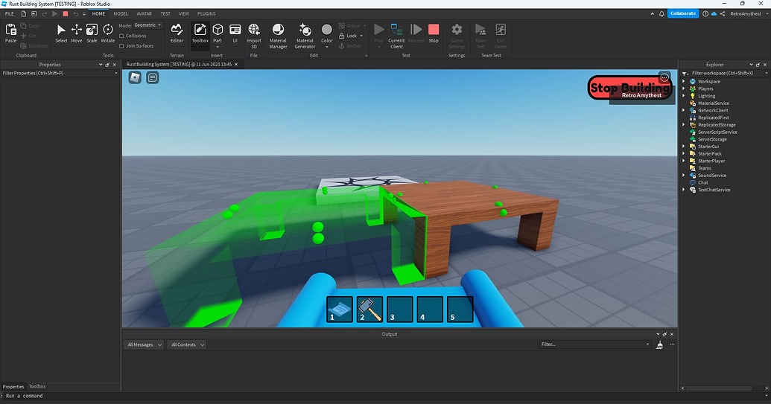This screenshot has width=771, height=404.
Task: Toggle the Join Surfaces checkbox
Action: (x=121, y=46)
